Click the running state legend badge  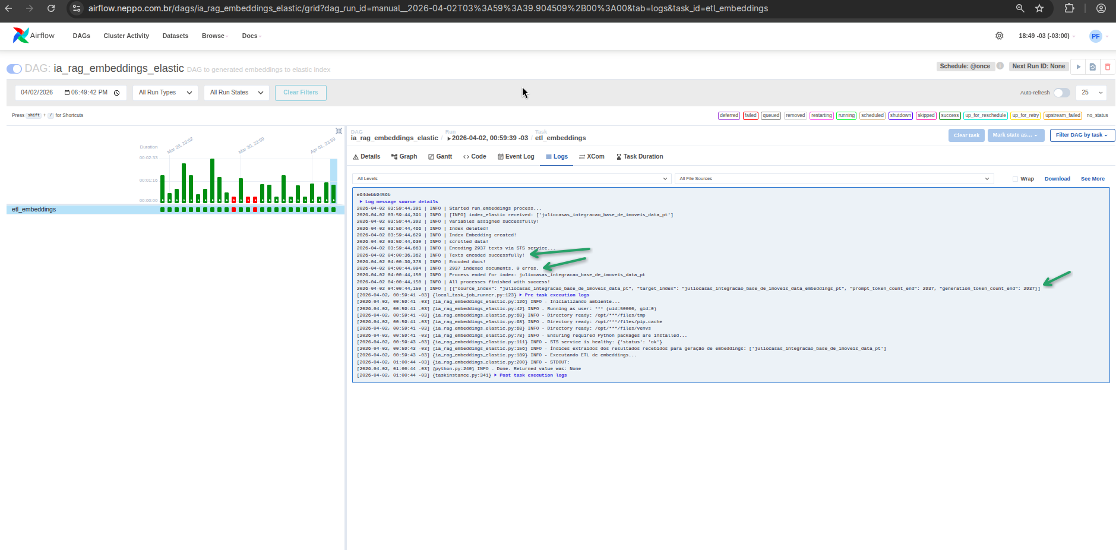pyautogui.click(x=846, y=116)
